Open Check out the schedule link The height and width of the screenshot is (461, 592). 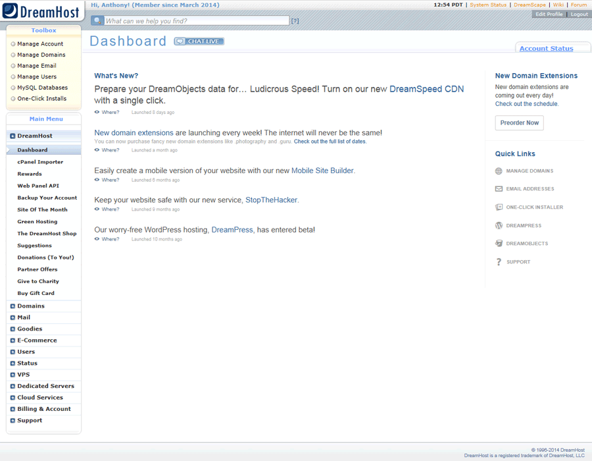(526, 104)
